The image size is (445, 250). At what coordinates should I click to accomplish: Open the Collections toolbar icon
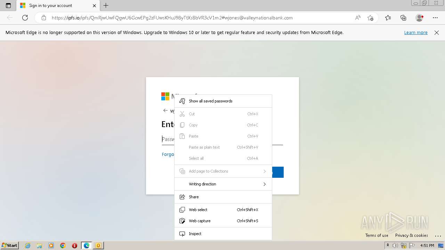[x=403, y=18]
